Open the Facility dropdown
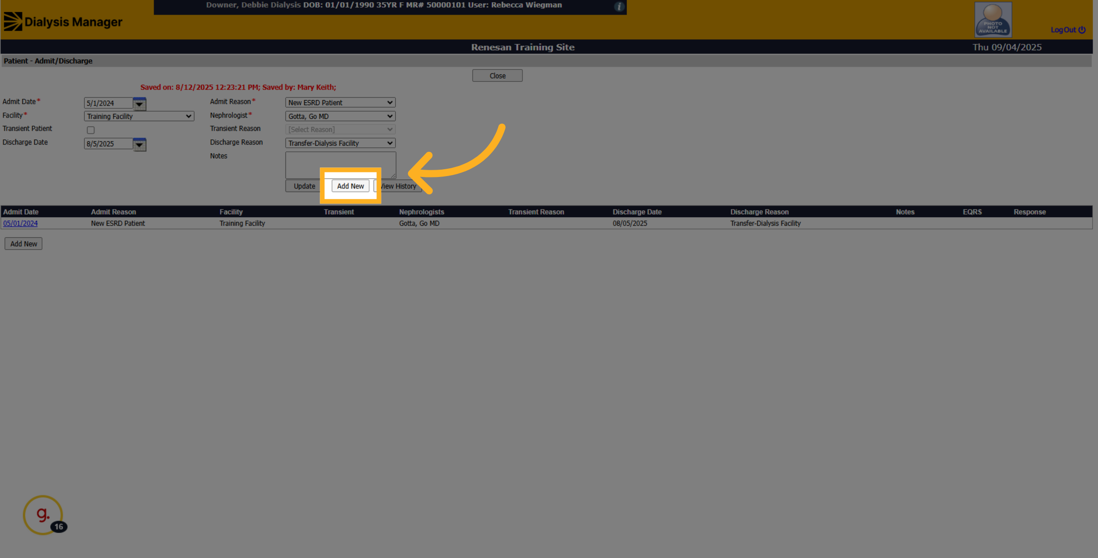The image size is (1098, 558). 139,116
